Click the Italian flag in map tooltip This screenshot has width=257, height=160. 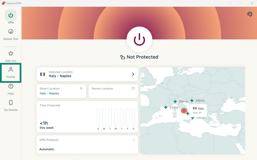tap(195, 108)
